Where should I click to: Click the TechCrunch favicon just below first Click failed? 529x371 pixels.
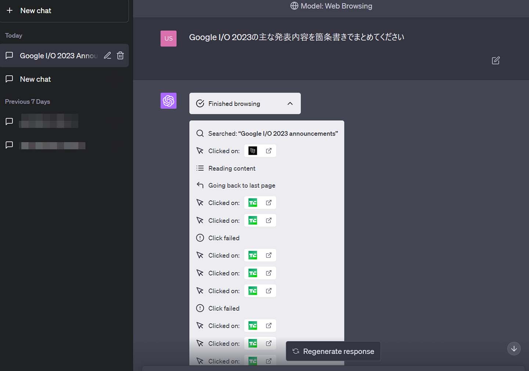point(253,256)
